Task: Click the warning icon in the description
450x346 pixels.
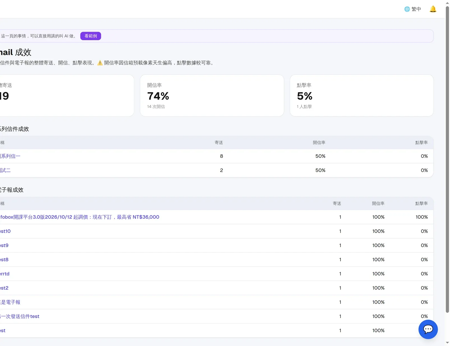Action: tap(100, 63)
